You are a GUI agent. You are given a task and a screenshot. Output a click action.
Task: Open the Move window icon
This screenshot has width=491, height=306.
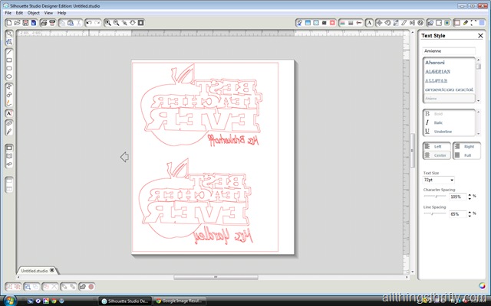pyautogui.click(x=379, y=23)
